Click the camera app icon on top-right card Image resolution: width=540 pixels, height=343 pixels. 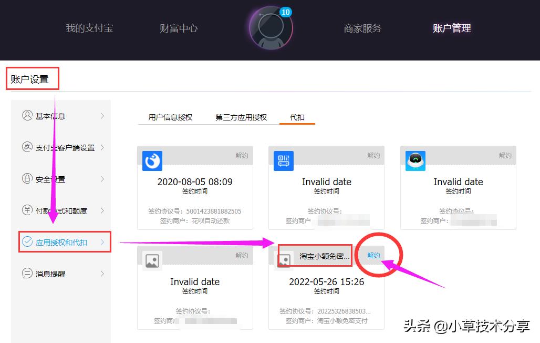click(415, 161)
